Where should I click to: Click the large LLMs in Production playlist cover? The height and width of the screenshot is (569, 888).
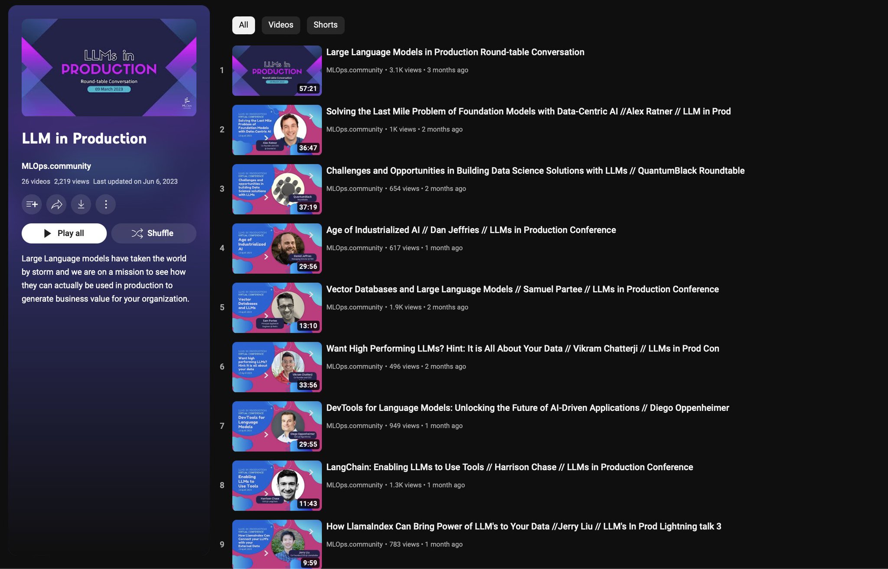tap(109, 68)
